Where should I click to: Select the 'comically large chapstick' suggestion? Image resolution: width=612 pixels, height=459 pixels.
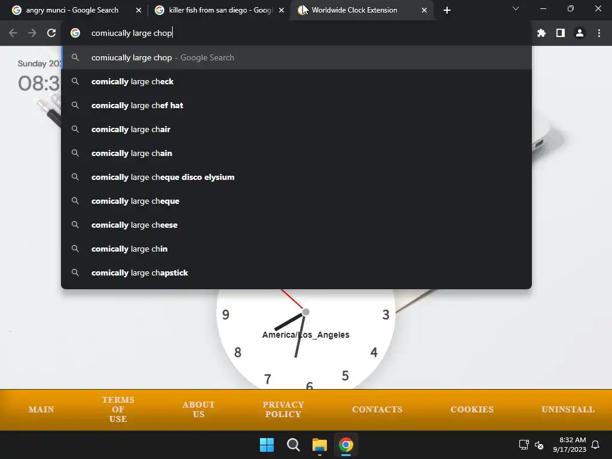click(296, 273)
